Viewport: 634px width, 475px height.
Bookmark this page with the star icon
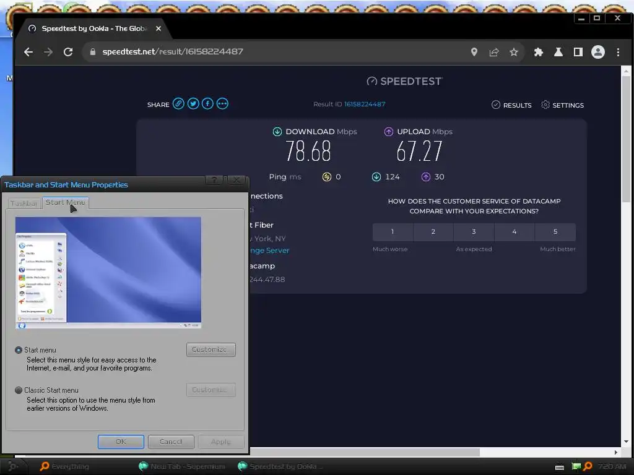[x=513, y=52]
